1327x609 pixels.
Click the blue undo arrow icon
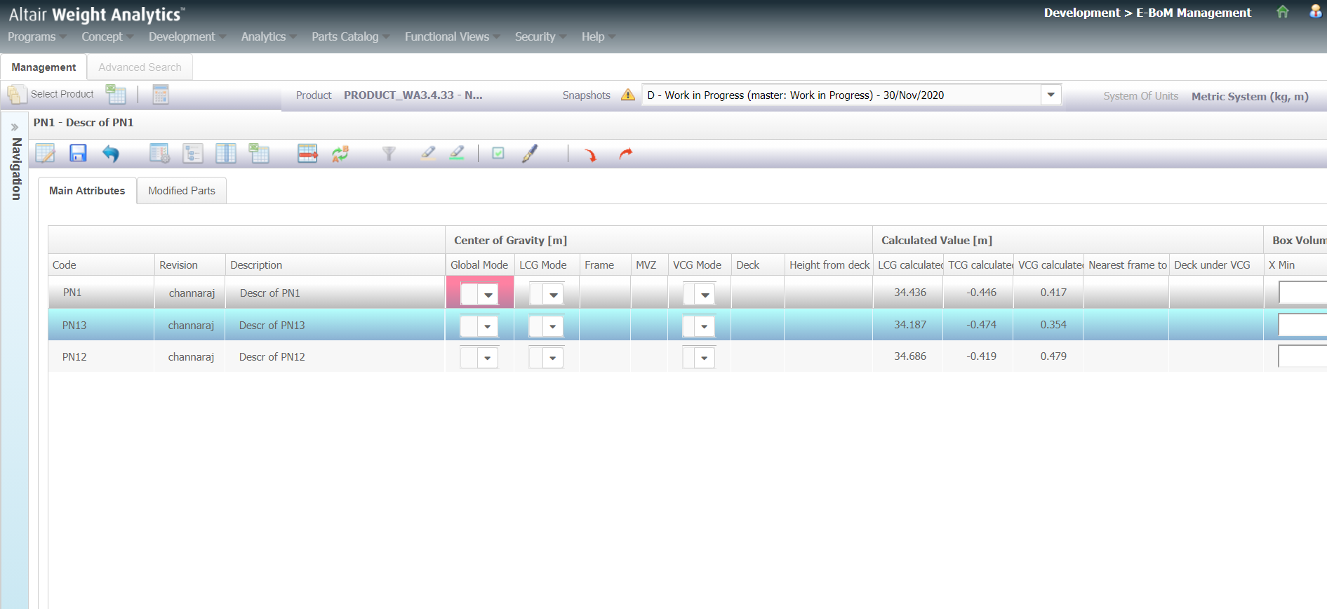coord(111,153)
